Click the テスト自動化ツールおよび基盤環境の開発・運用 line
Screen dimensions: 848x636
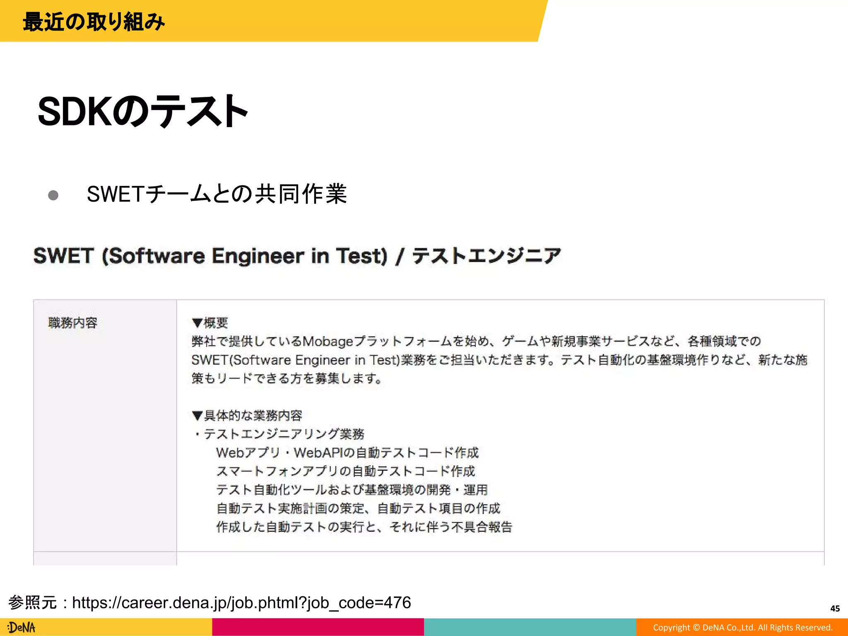pos(352,490)
